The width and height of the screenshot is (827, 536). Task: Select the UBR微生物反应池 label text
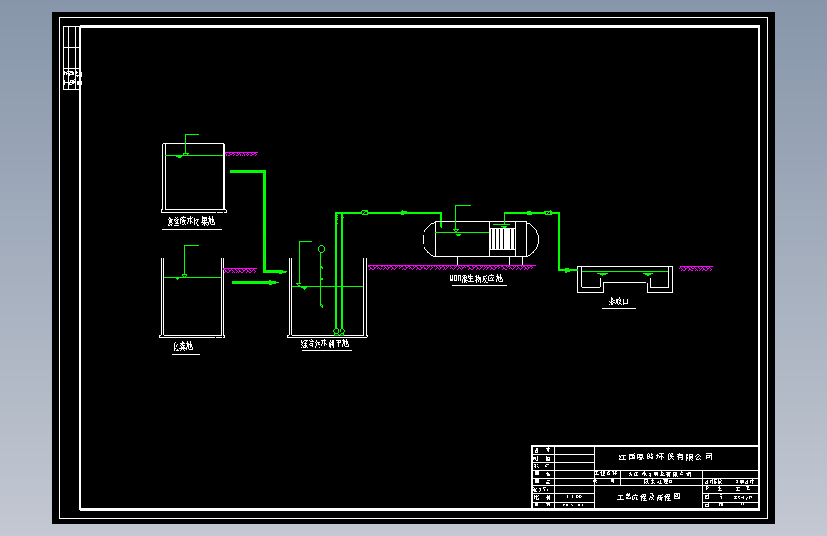[476, 278]
